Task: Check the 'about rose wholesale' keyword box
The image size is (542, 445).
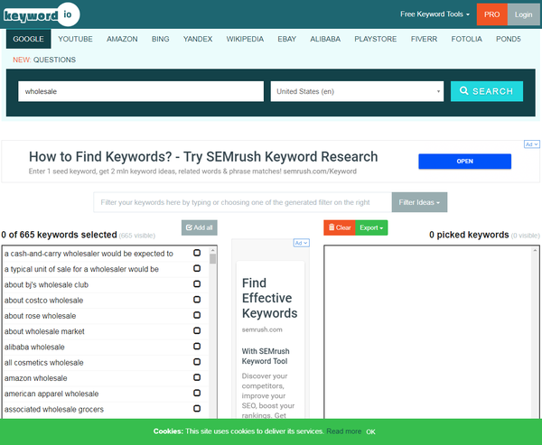Action: [197, 315]
